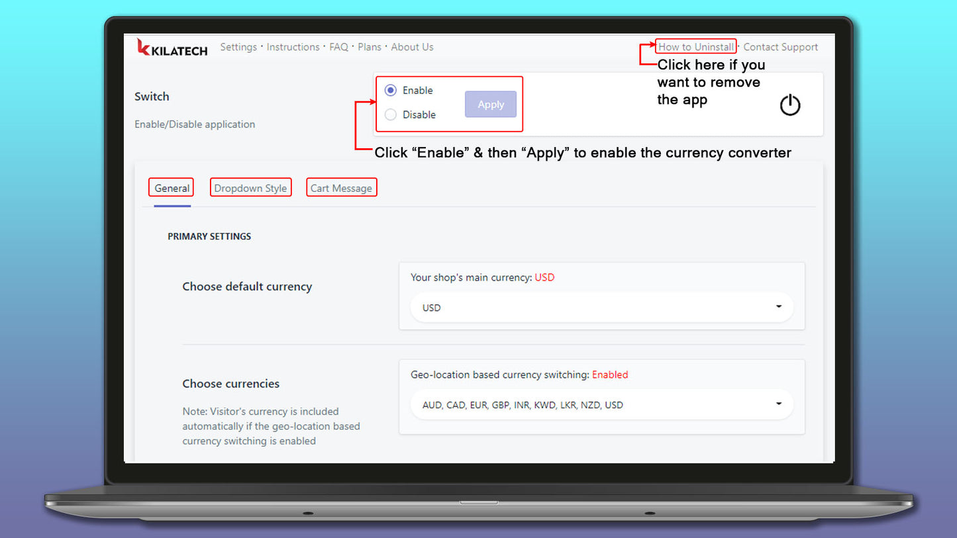Click the Enable/Disable application description

coord(195,124)
